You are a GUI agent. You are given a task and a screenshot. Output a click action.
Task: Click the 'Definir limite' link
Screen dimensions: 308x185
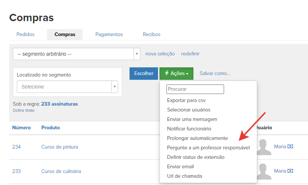tap(24, 110)
